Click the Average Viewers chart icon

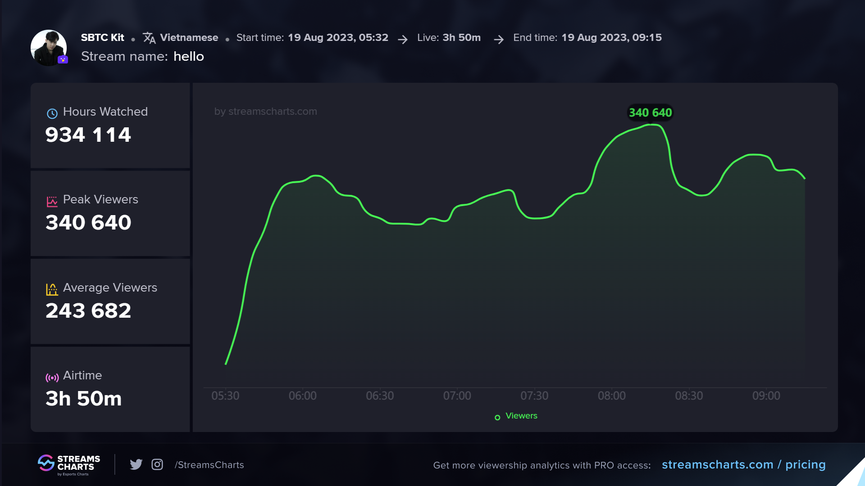(52, 289)
